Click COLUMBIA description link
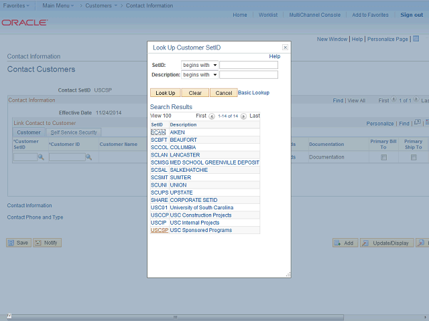Screen dimensions: 429x321 click(183, 147)
